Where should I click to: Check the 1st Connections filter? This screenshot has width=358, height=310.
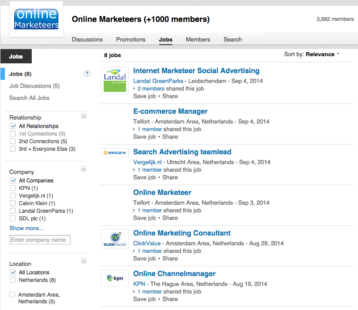(13, 134)
